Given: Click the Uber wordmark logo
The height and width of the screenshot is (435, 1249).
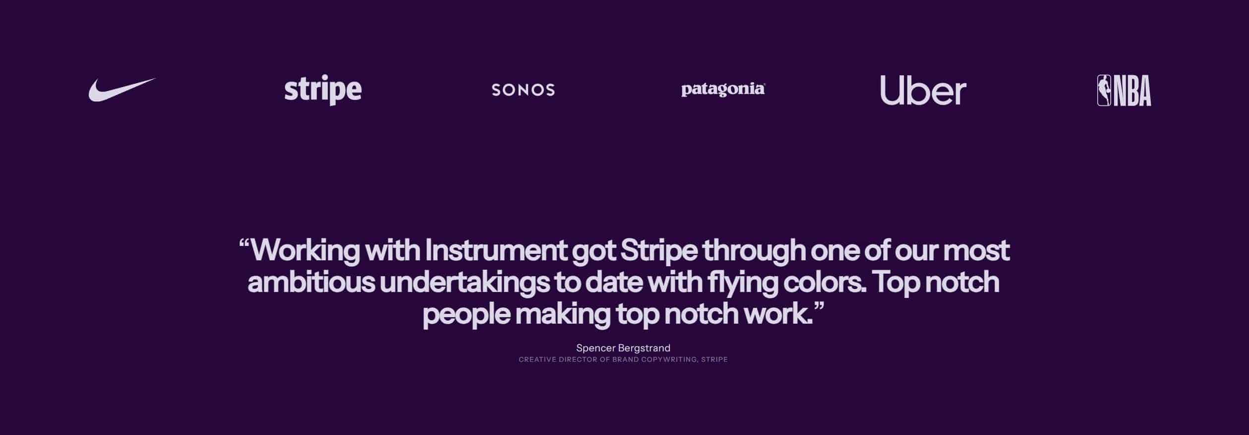Looking at the screenshot, I should click(x=923, y=90).
